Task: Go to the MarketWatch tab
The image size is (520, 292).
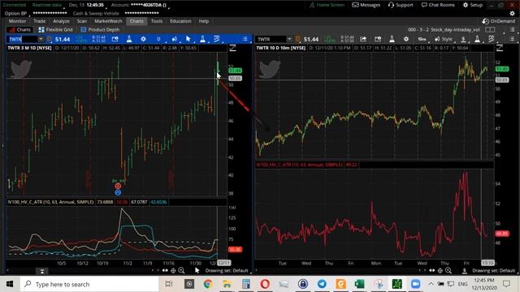Action: tap(108, 21)
